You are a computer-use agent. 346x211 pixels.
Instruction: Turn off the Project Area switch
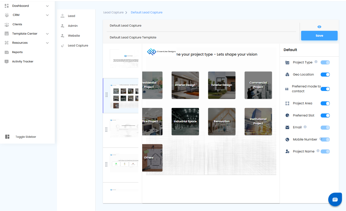[x=325, y=103]
